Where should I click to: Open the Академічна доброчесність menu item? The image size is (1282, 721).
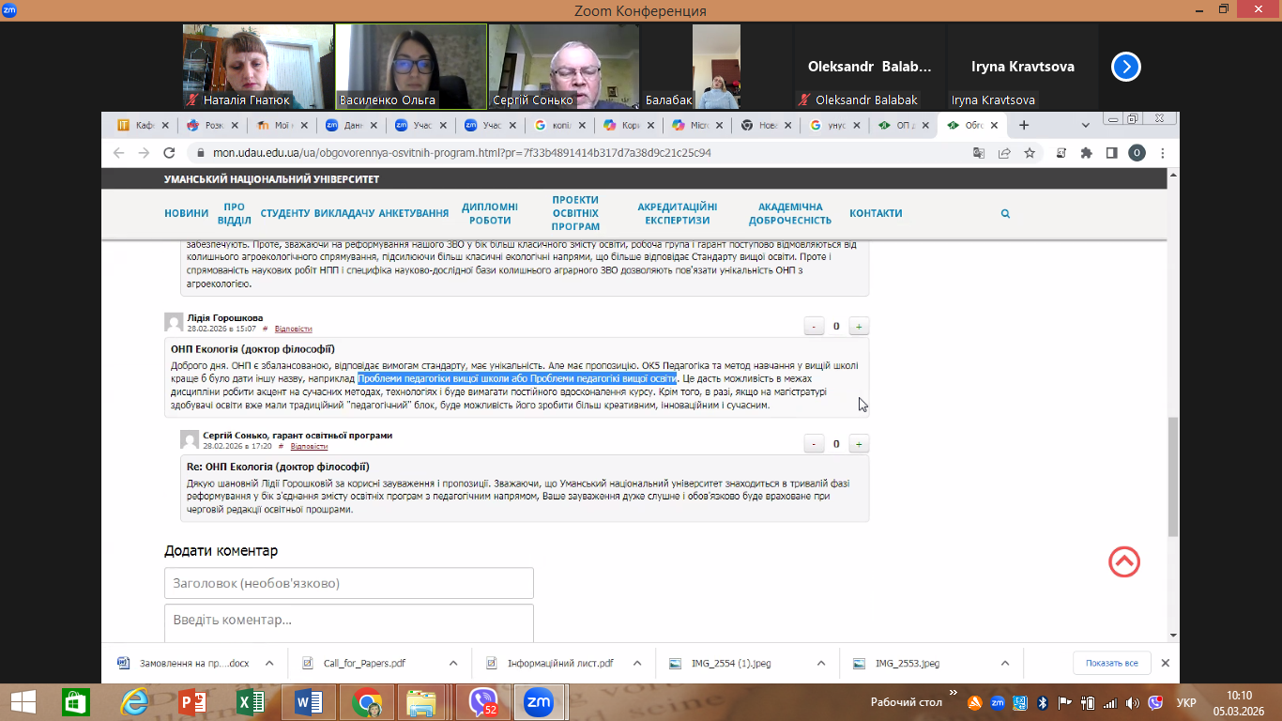point(789,213)
